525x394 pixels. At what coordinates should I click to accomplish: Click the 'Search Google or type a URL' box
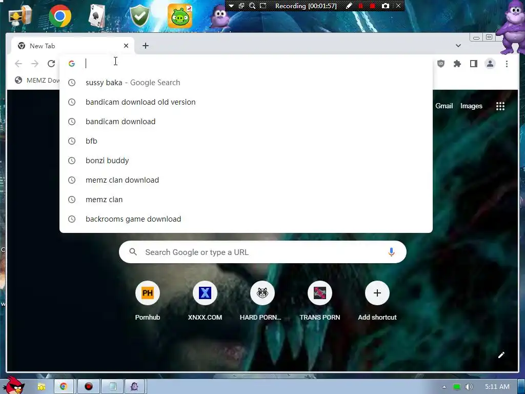(262, 252)
